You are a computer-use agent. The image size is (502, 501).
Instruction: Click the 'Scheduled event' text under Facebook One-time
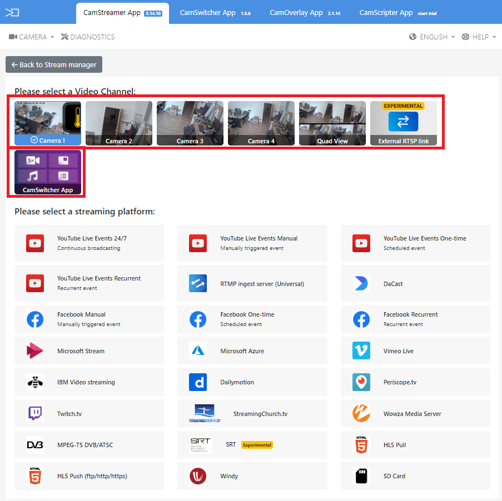click(241, 324)
